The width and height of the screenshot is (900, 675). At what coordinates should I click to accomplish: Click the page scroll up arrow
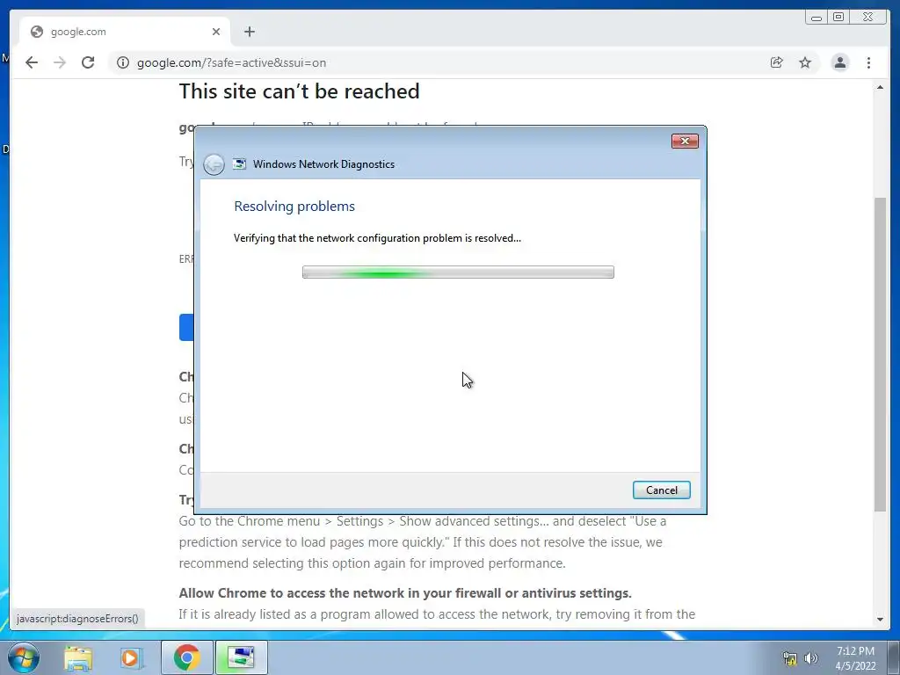pos(880,87)
